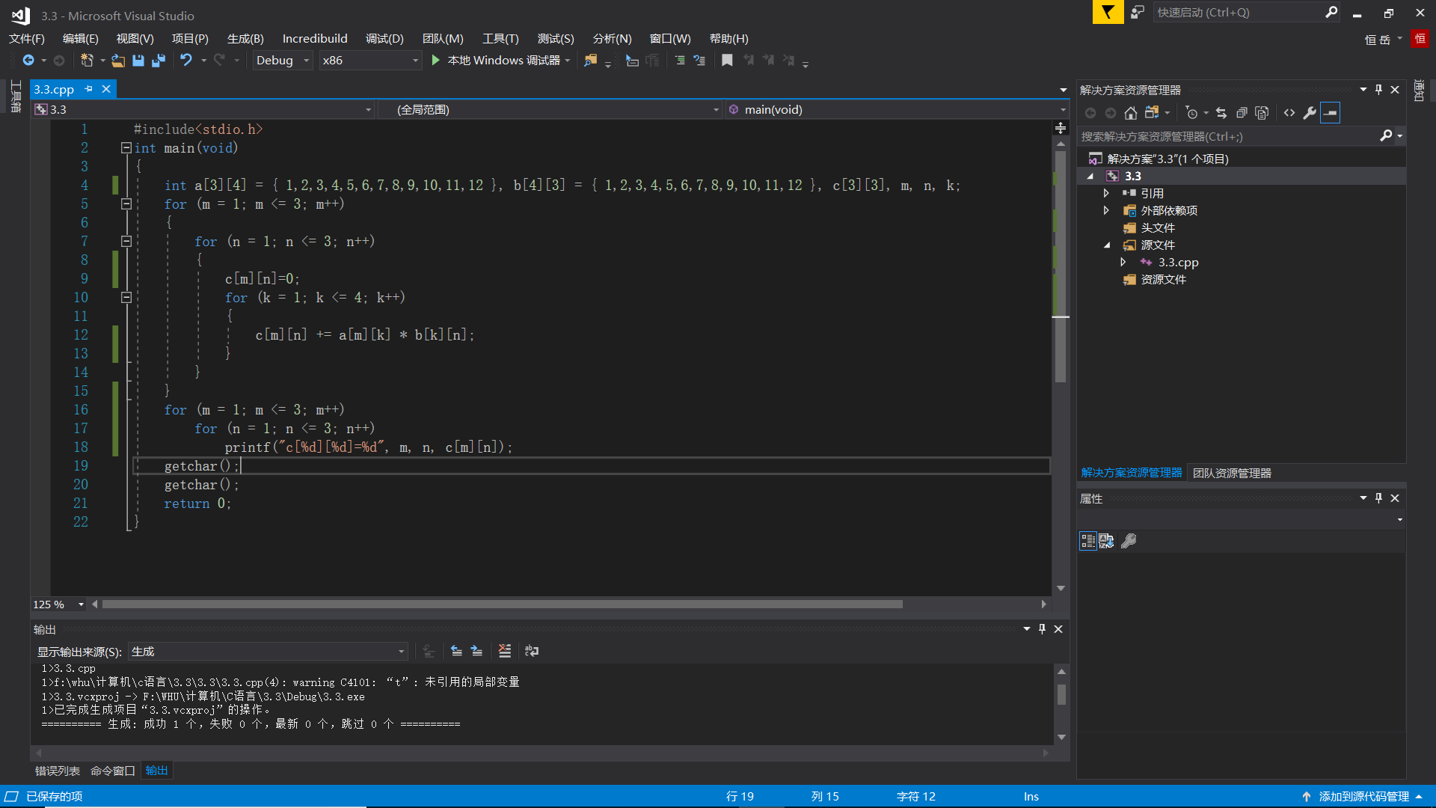Screen dimensions: 1436x808
Task: Click the navigate backward arrow icon
Action: click(x=28, y=60)
